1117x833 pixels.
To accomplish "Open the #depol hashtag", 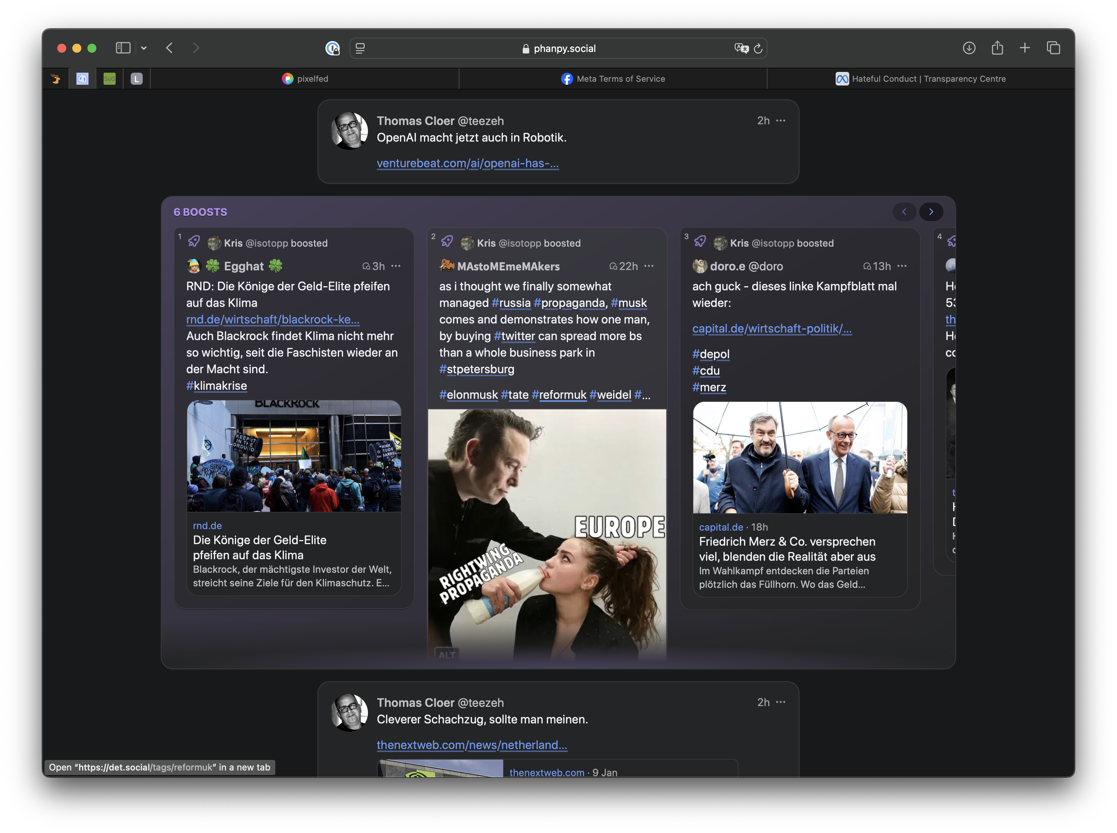I will coord(711,354).
